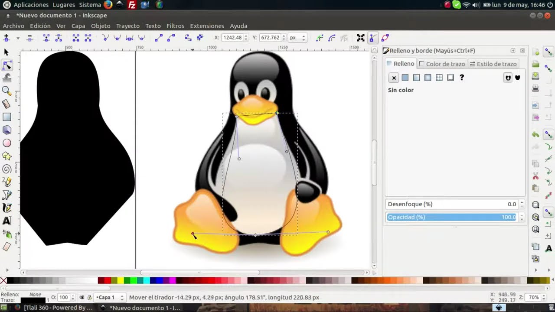Select the Tweak objects tool

coord(7,78)
